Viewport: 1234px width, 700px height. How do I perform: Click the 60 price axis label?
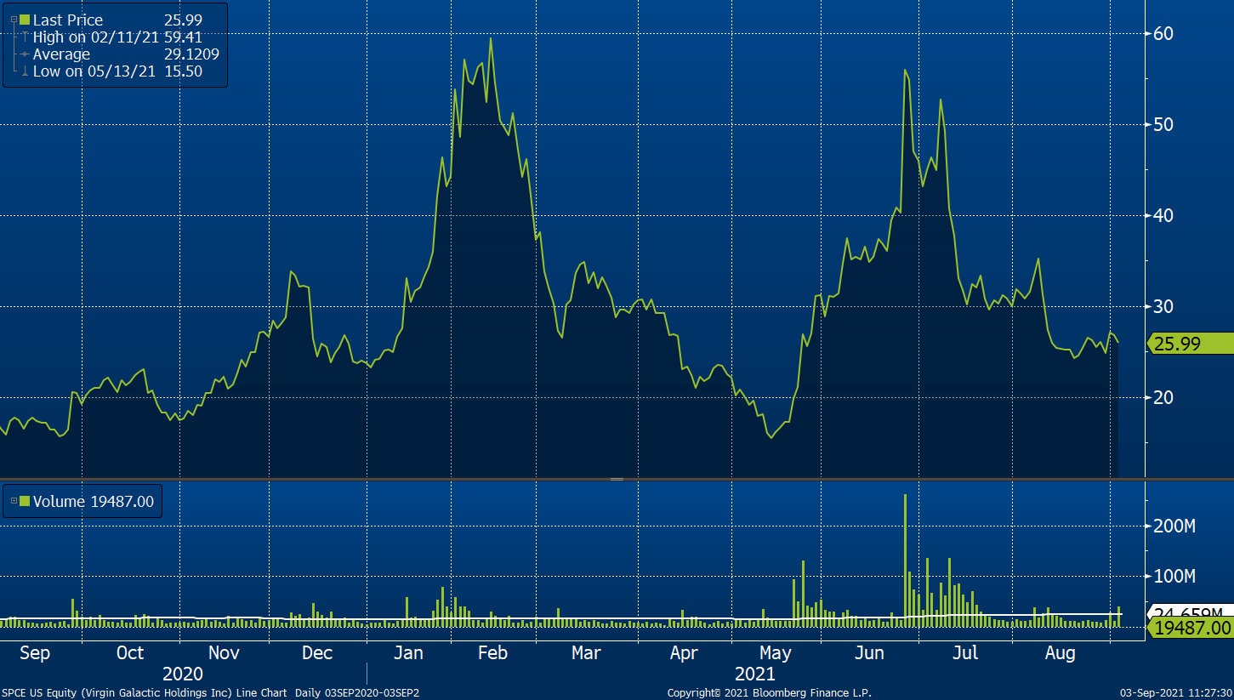tap(1163, 34)
